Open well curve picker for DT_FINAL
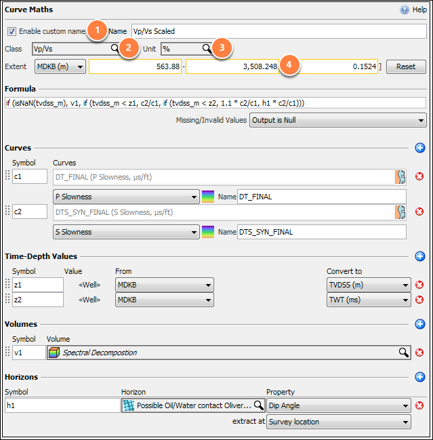 click(400, 177)
